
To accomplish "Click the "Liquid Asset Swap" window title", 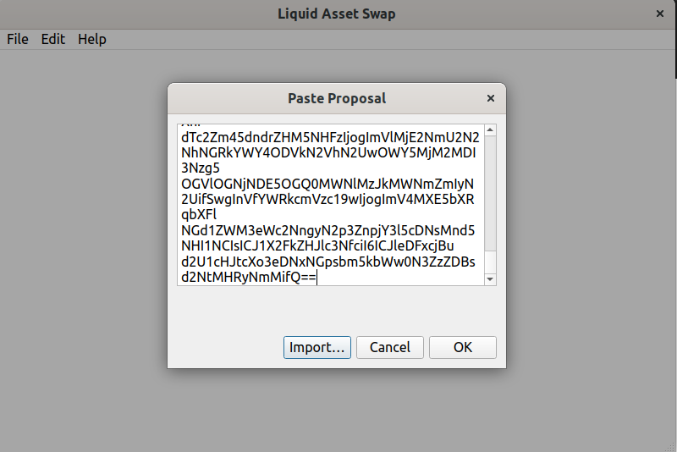I will pos(336,14).
